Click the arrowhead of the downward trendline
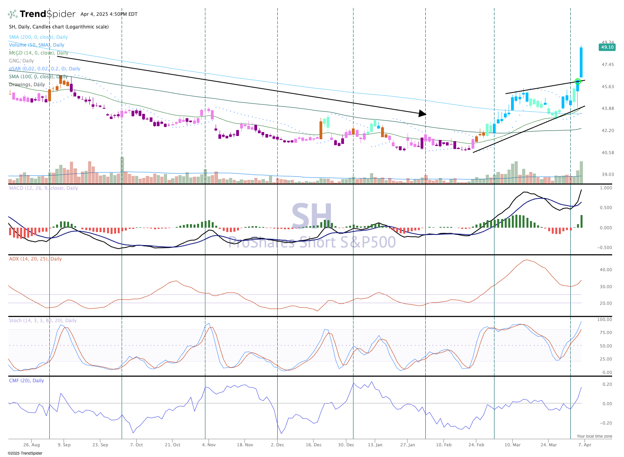The height and width of the screenshot is (457, 624). click(423, 113)
